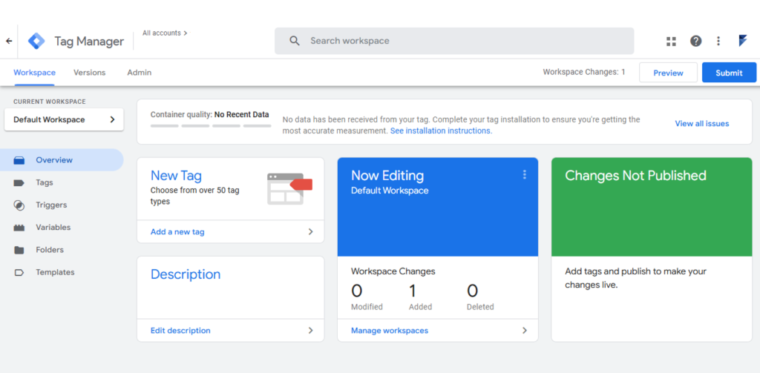
Task: Expand the All accounts selector
Action: tap(165, 33)
